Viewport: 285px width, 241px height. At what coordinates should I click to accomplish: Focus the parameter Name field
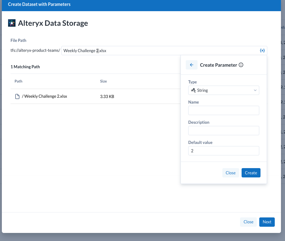pyautogui.click(x=223, y=110)
